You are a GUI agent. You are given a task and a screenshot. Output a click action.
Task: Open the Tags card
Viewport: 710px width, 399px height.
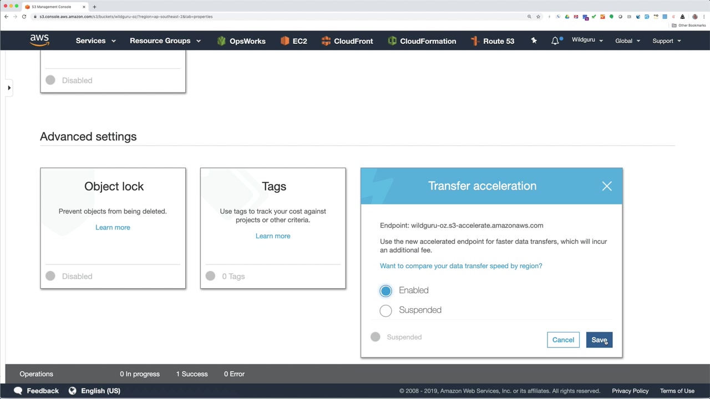pyautogui.click(x=273, y=228)
